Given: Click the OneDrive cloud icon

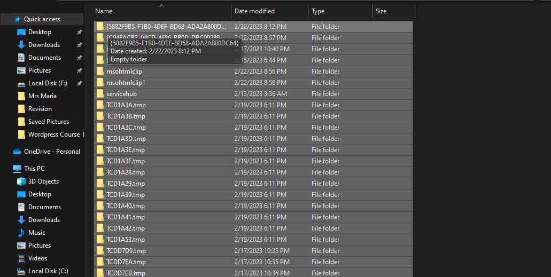Looking at the screenshot, I should pos(17,152).
